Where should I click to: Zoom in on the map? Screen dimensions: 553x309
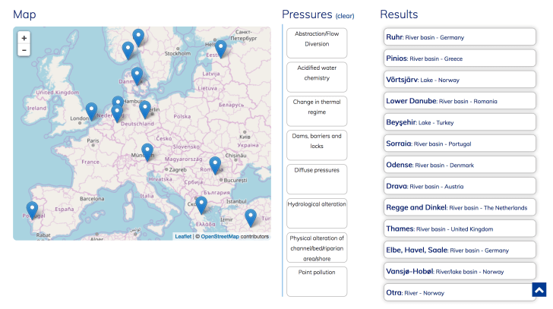24,38
